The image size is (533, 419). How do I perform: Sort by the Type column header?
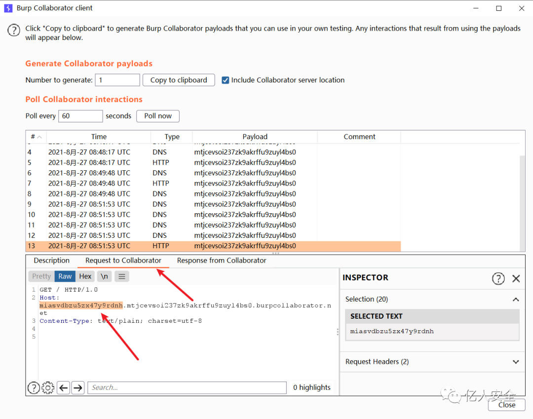(172, 137)
